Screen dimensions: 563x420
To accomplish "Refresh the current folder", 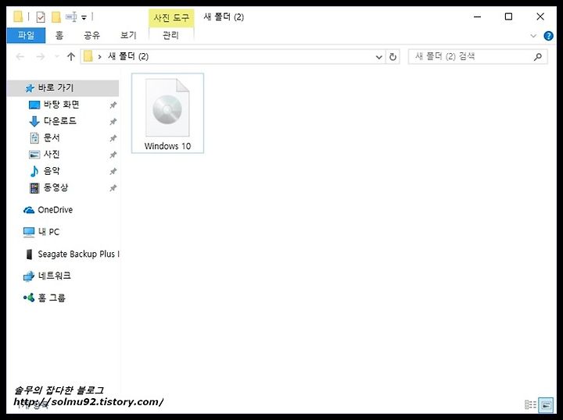I will click(x=393, y=57).
